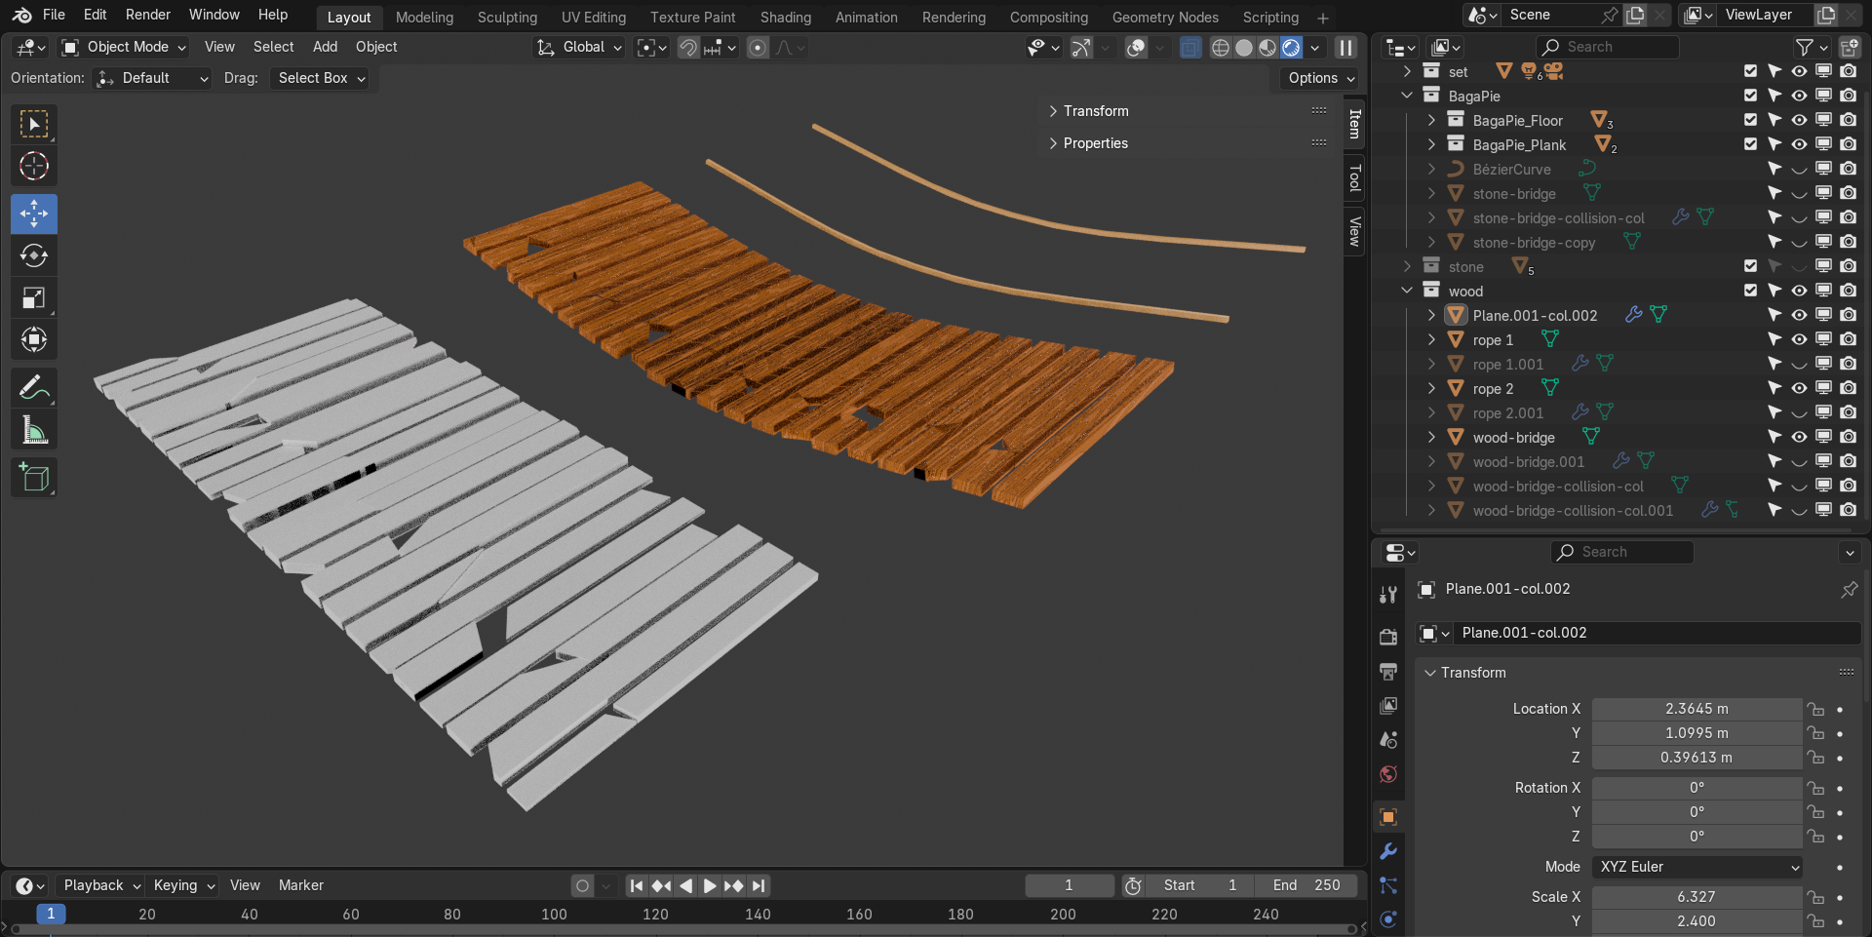The height and width of the screenshot is (937, 1872).
Task: Expand the stone collection in outliner
Action: (1407, 266)
